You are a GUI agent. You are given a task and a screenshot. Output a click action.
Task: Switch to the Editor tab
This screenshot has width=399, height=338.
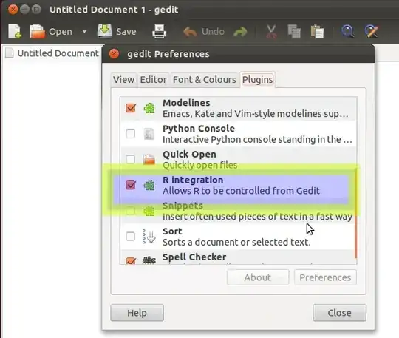154,80
